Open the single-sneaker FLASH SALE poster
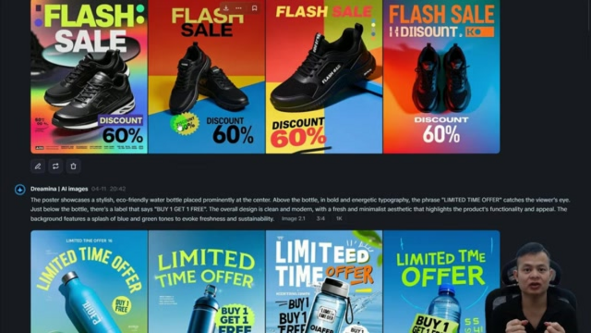591x333 pixels. (324, 77)
